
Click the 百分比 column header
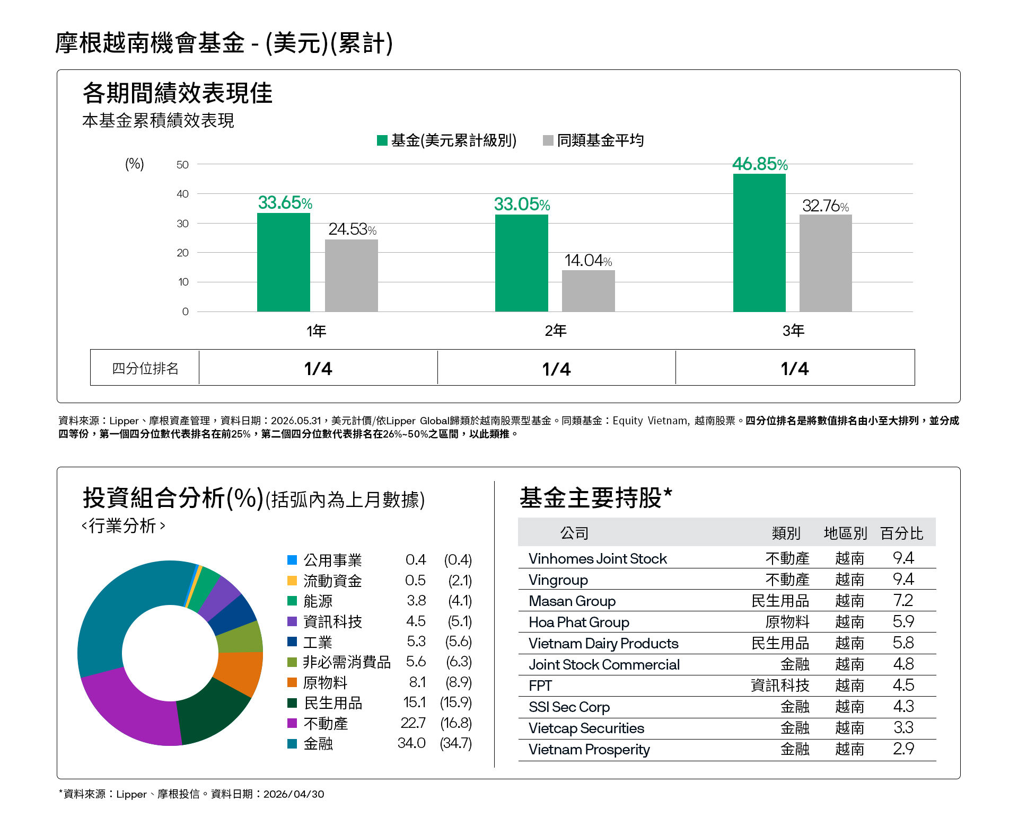(x=901, y=533)
